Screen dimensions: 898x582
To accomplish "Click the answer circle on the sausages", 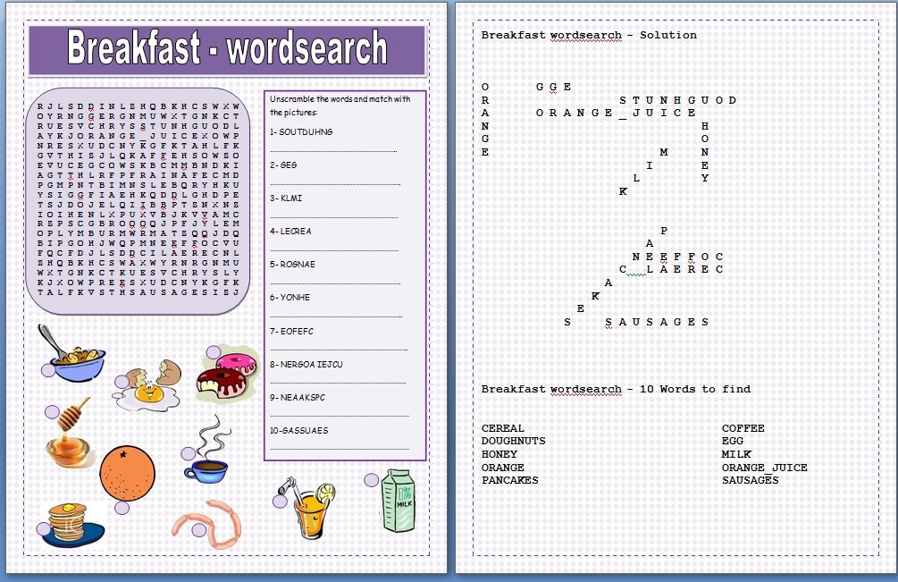I will coord(198,530).
